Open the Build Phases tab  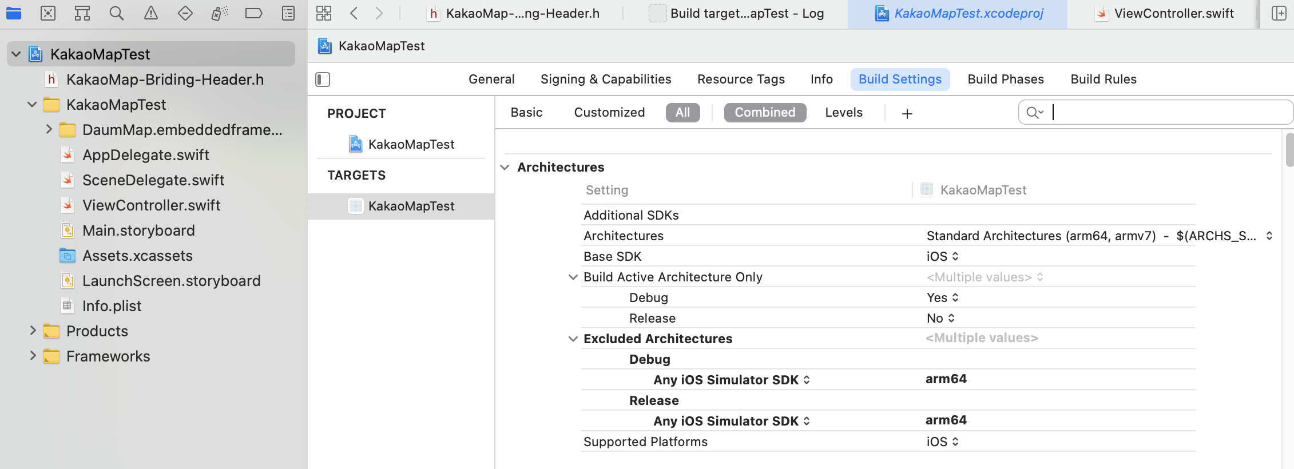[1006, 80]
